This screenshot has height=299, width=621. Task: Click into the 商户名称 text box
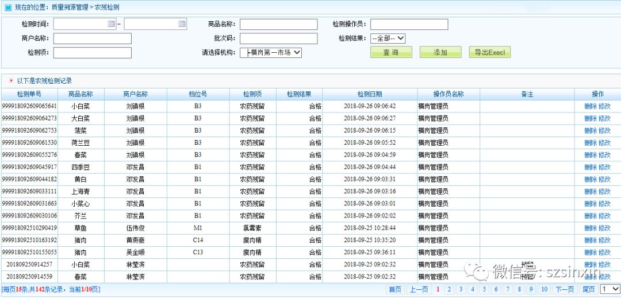click(x=93, y=38)
